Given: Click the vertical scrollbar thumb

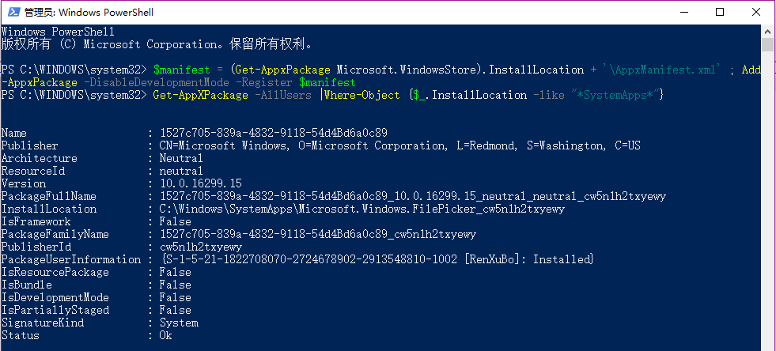Looking at the screenshot, I should (767, 44).
